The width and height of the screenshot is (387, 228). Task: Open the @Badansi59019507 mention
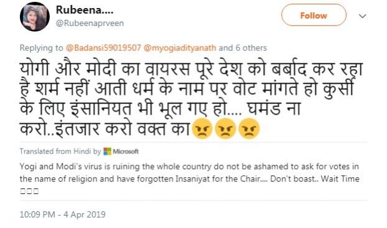pyautogui.click(x=103, y=48)
